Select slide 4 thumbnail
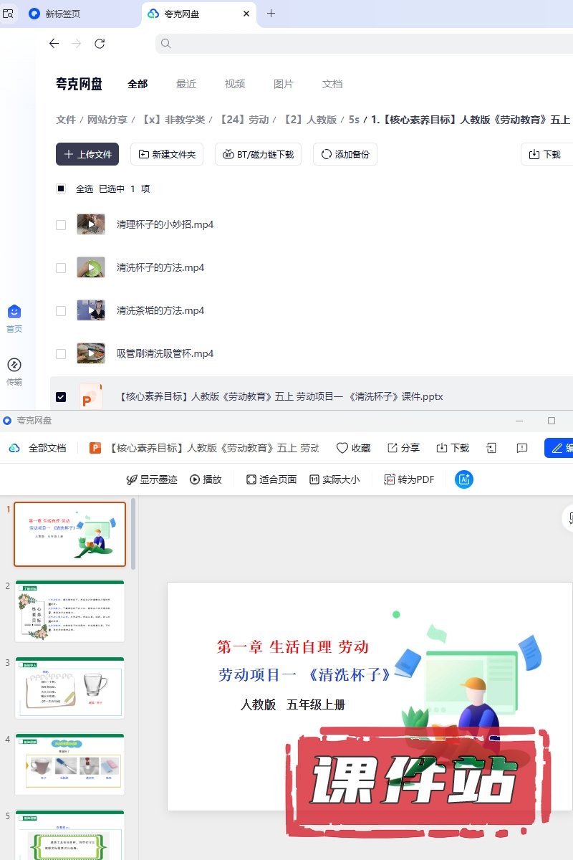This screenshot has height=860, width=573. tap(69, 765)
